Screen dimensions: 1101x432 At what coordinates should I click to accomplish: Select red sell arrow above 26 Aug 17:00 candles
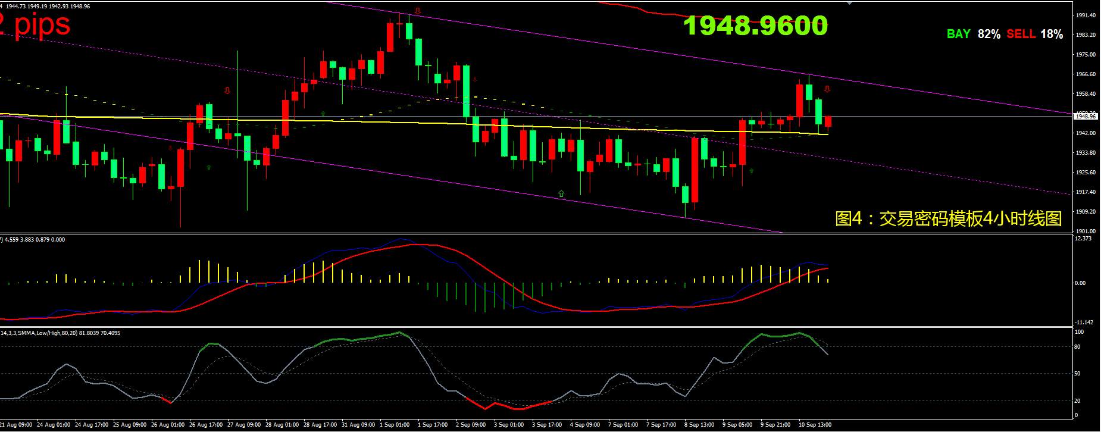point(227,90)
